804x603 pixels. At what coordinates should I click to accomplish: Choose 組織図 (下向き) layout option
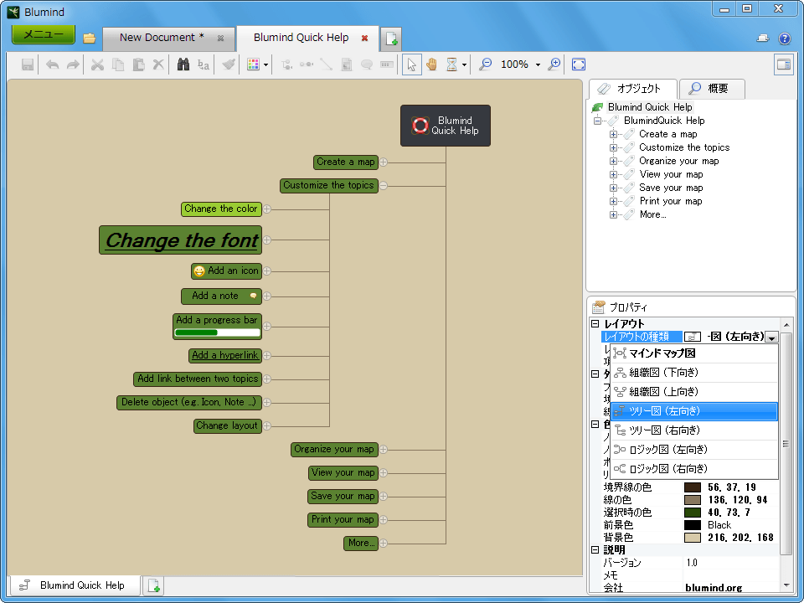(x=694, y=372)
